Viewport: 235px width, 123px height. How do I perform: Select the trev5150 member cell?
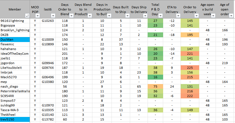pos(15,119)
